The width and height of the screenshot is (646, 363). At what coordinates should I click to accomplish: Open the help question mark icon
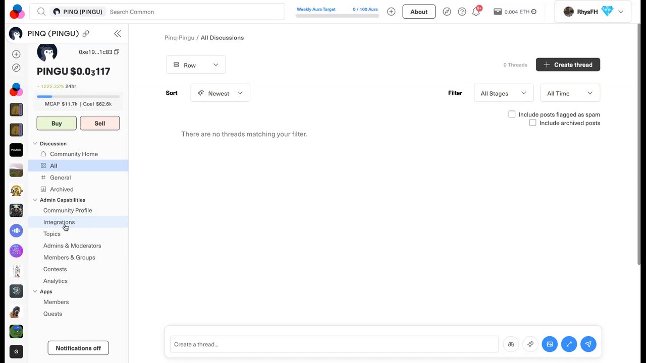click(x=462, y=12)
